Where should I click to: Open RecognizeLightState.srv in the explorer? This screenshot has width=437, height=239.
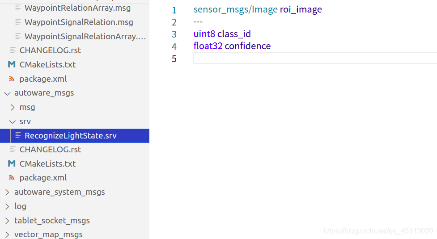click(x=71, y=135)
